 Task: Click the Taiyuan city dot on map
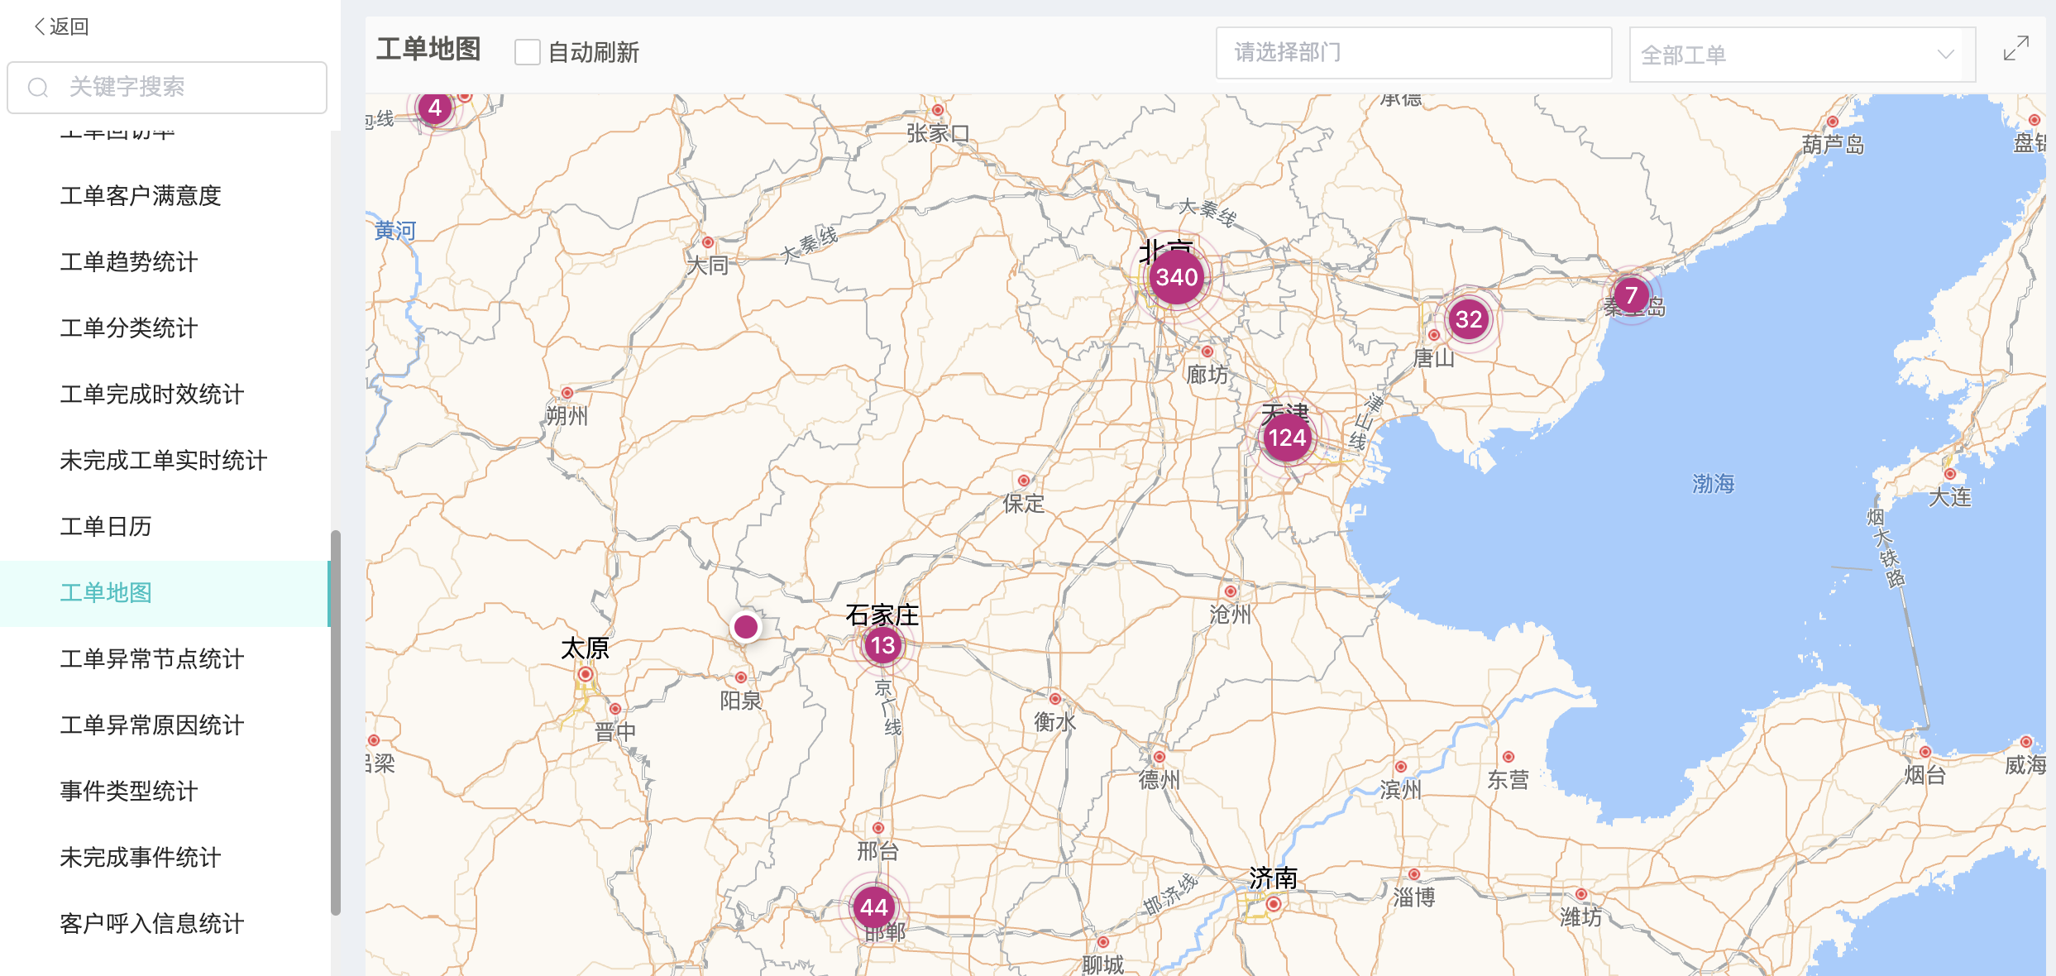point(586,674)
